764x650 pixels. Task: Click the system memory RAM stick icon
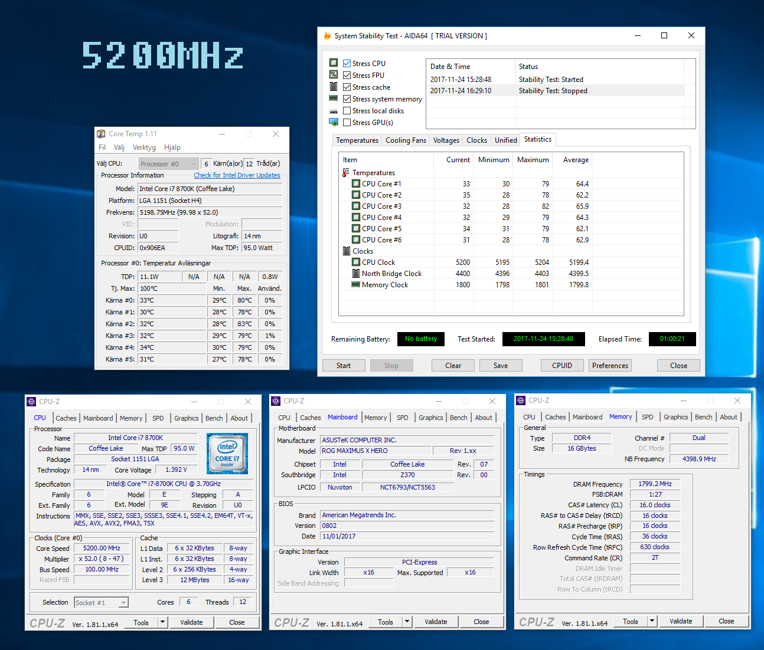pos(334,99)
